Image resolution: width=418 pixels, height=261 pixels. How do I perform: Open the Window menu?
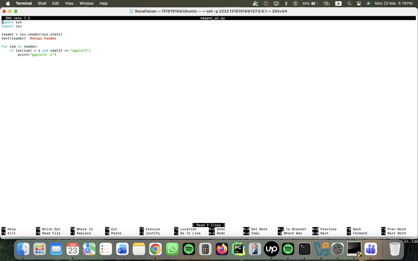coord(86,3)
